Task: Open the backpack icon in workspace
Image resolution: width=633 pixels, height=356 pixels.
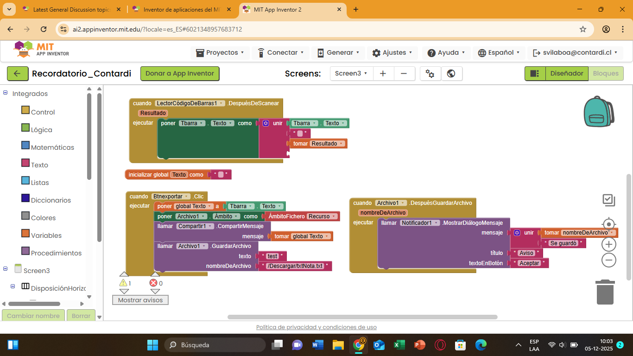Action: coord(599,112)
